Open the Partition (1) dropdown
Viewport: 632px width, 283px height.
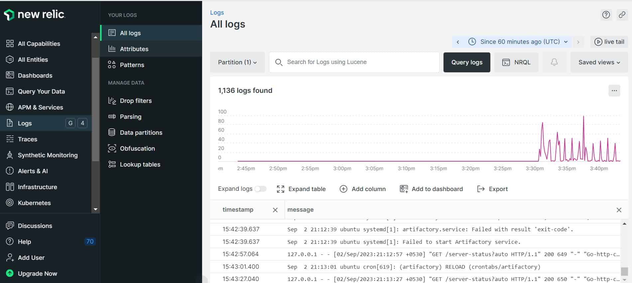237,62
